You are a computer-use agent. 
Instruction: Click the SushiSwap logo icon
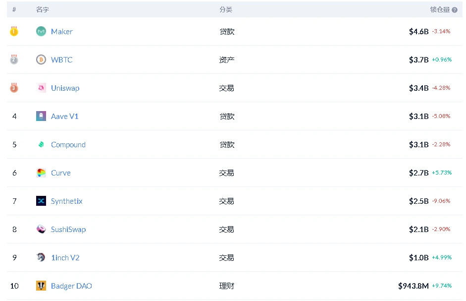click(x=41, y=229)
